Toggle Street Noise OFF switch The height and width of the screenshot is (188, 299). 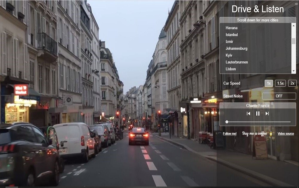point(279,96)
